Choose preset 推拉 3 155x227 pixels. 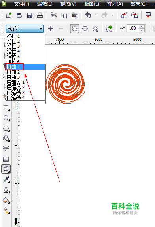coord(25,46)
